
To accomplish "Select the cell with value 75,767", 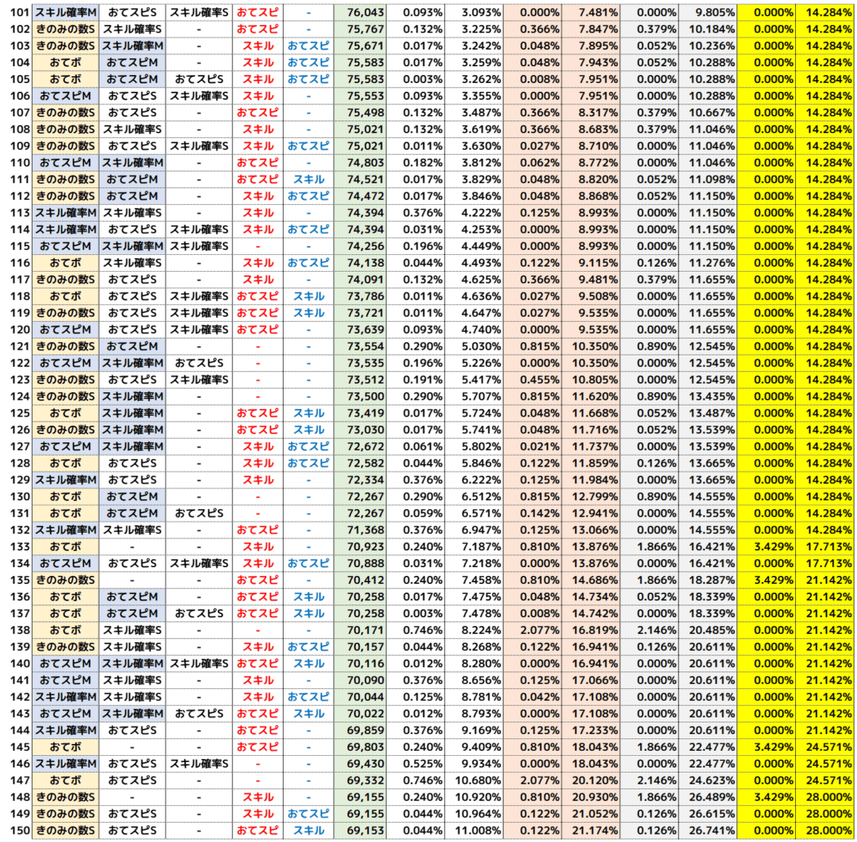I will click(x=363, y=29).
